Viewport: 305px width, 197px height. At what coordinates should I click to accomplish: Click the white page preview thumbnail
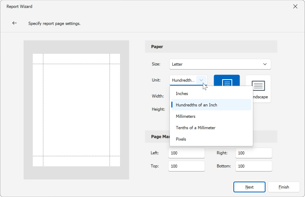tap(76, 110)
